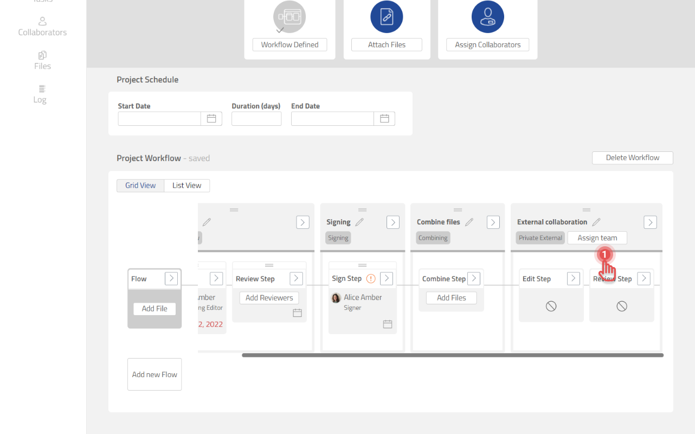Click the Delete Workflow button
The height and width of the screenshot is (434, 695).
[632, 158]
